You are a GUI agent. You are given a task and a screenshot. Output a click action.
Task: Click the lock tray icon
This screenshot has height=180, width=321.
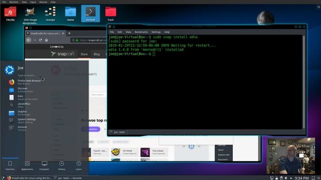276,178
